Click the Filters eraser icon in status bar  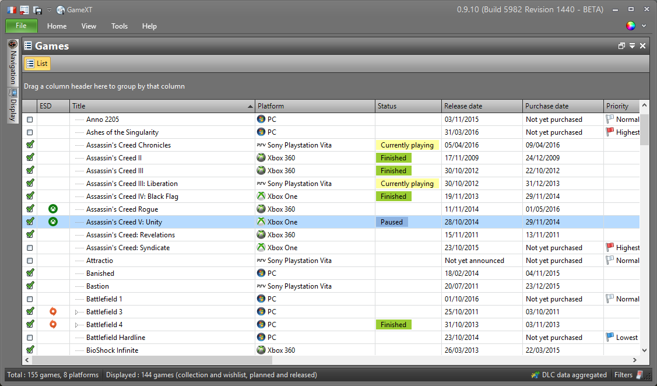[x=640, y=375]
